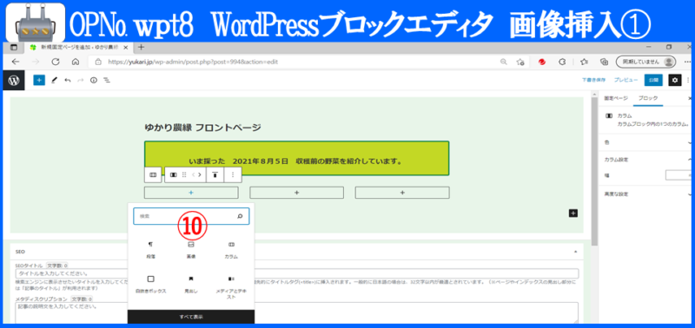Image resolution: width=695 pixels, height=328 pixels.
Task: Insert a 段落 paragraph block
Action: (150, 250)
